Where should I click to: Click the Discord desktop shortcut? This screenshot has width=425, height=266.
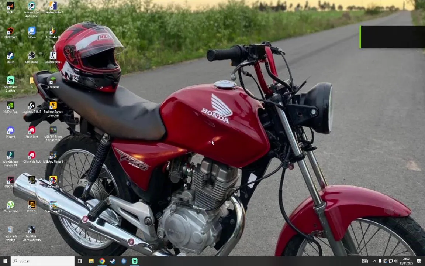pyautogui.click(x=10, y=133)
